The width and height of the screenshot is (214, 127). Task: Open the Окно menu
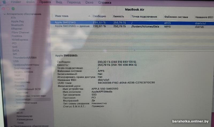(x=89, y=2)
